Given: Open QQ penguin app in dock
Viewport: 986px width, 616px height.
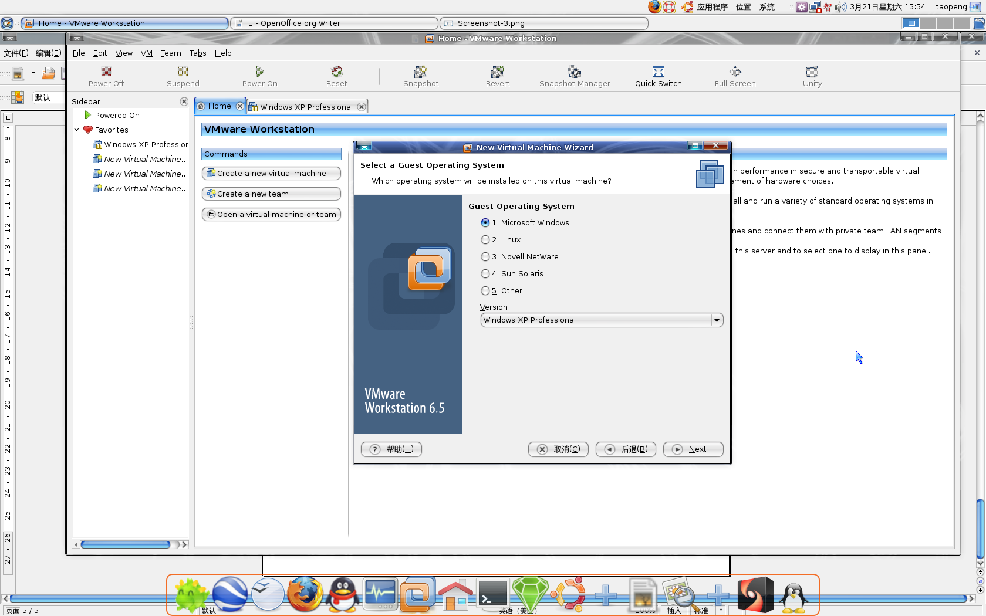Looking at the screenshot, I should [x=343, y=594].
